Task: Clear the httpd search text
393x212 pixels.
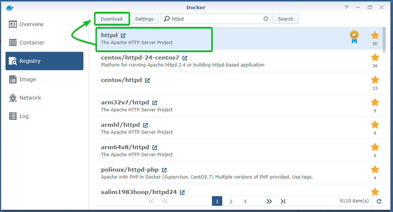Action: pyautogui.click(x=266, y=19)
